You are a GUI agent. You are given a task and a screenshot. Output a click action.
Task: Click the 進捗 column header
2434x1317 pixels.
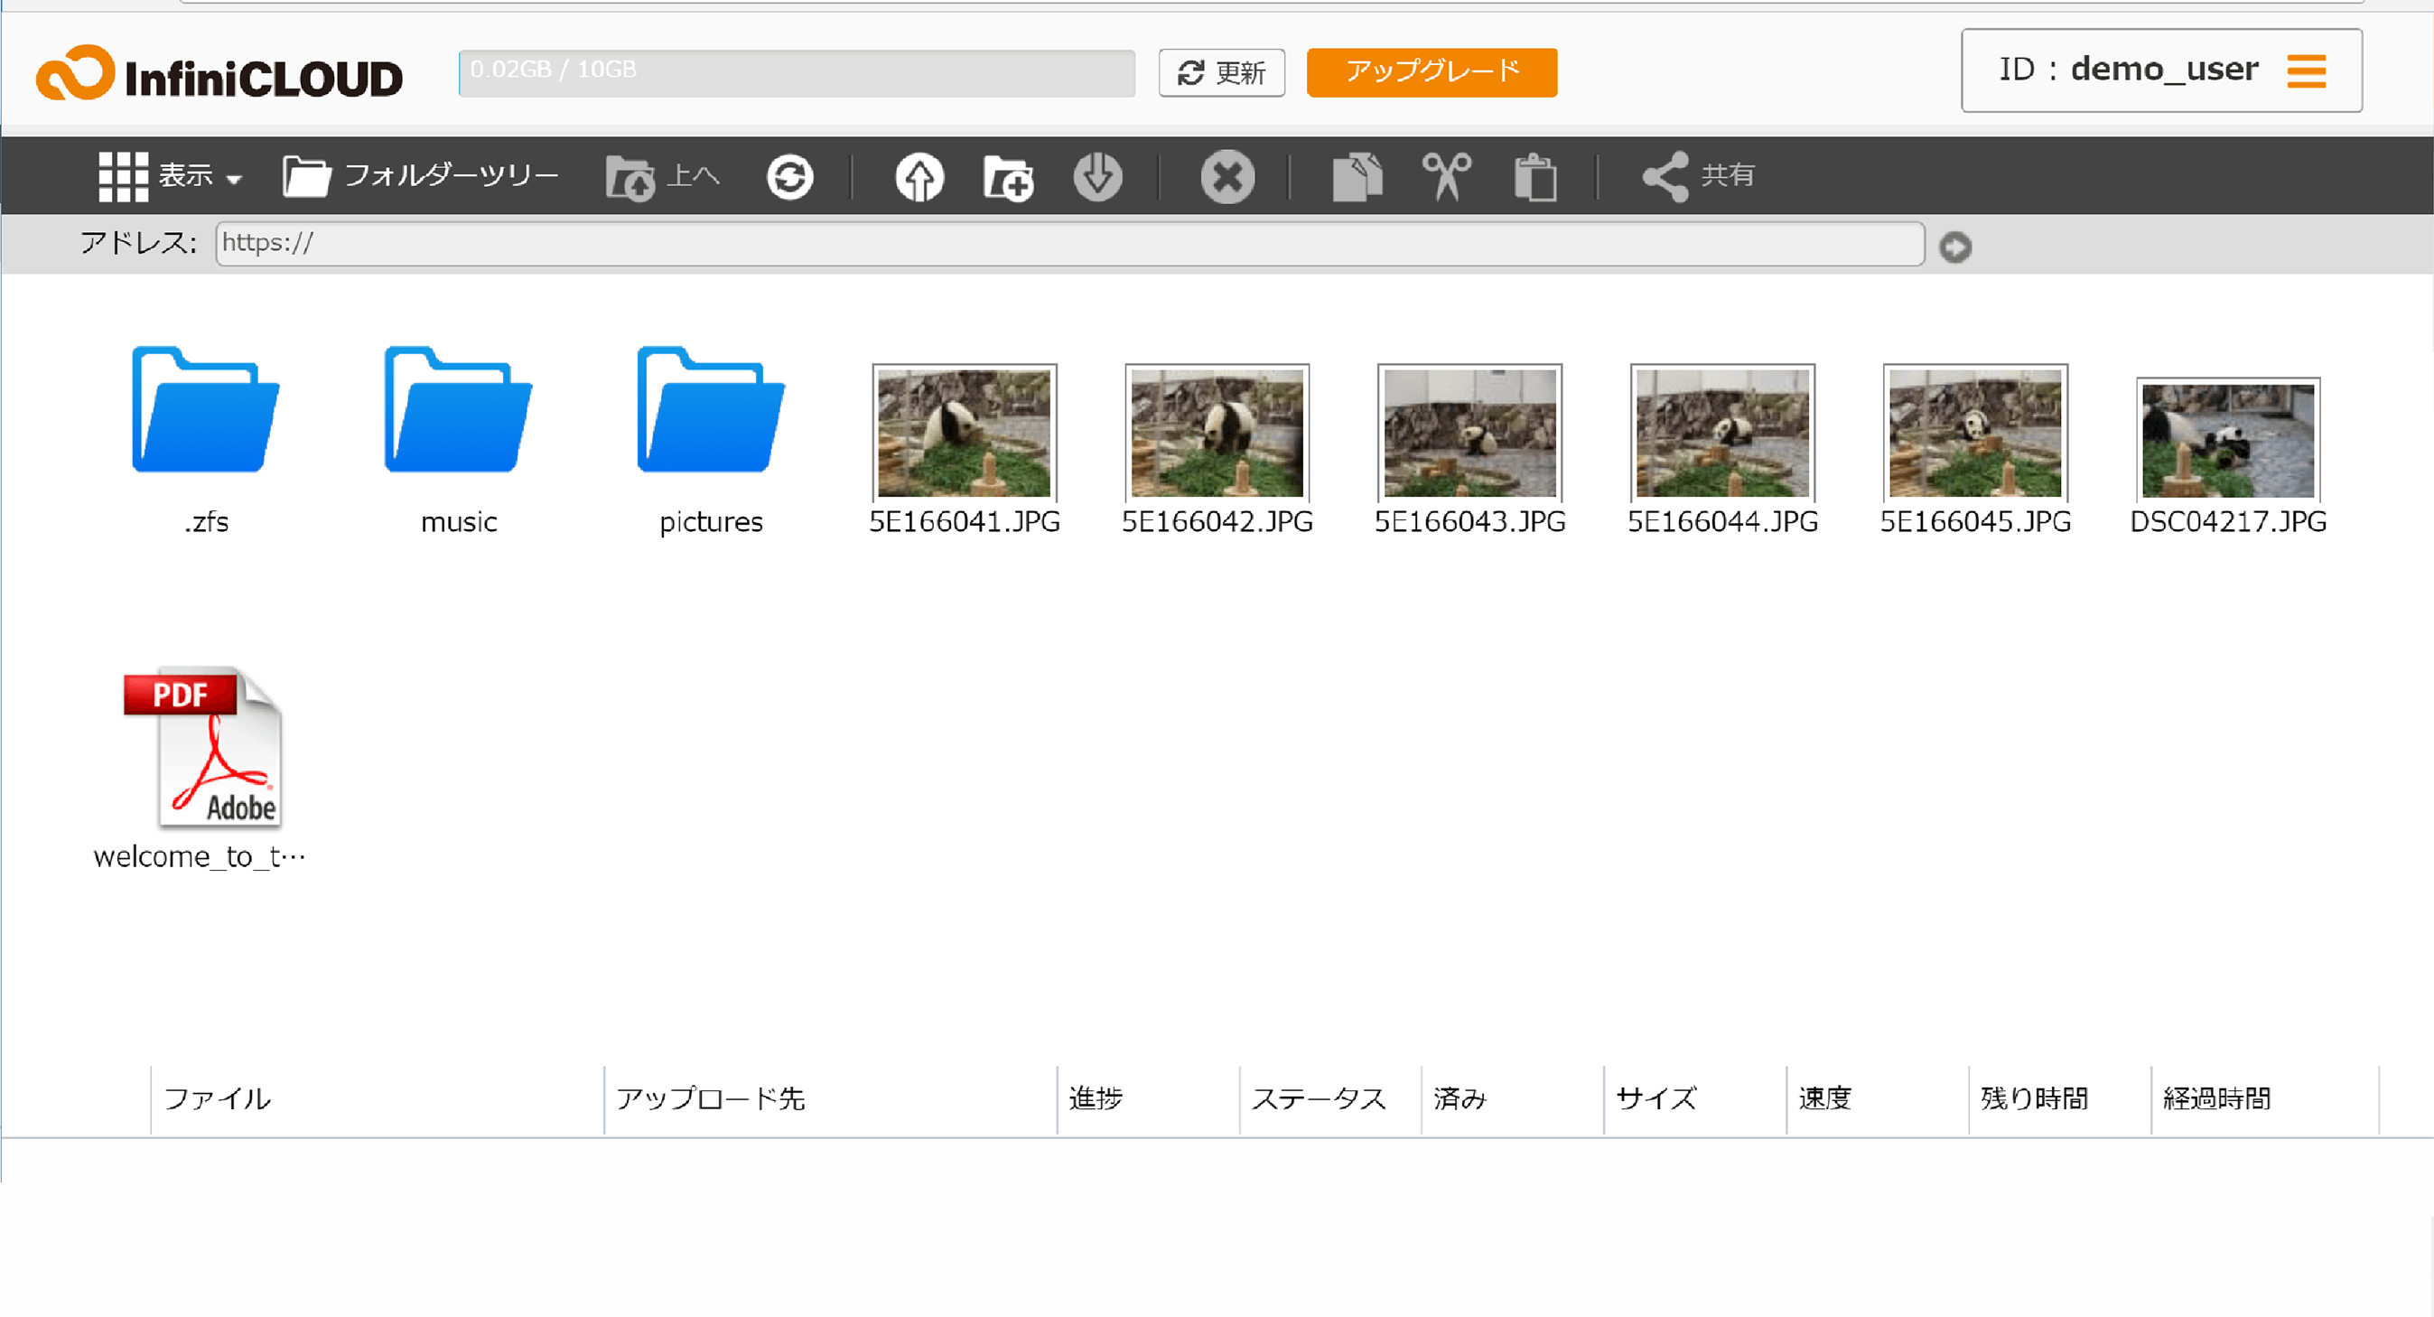click(x=1148, y=1098)
